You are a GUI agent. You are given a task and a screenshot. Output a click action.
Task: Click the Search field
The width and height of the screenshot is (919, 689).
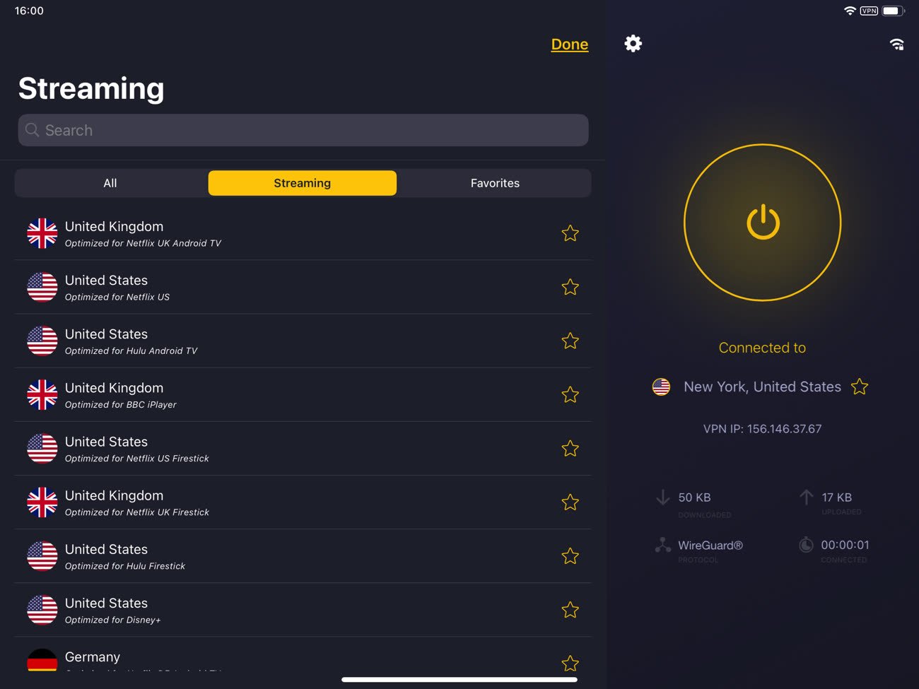coord(303,130)
